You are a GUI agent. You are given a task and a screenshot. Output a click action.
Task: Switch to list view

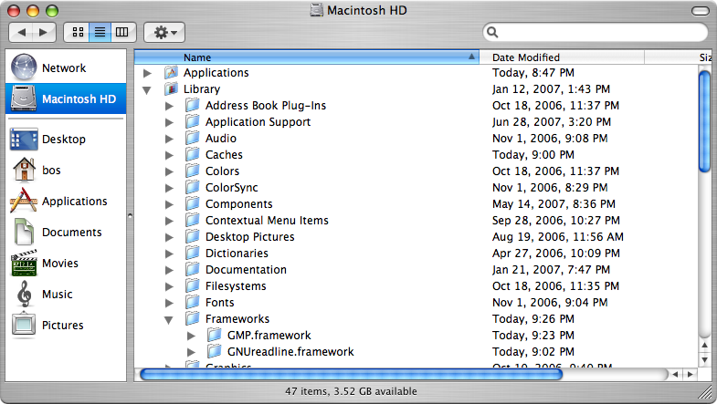[100, 32]
